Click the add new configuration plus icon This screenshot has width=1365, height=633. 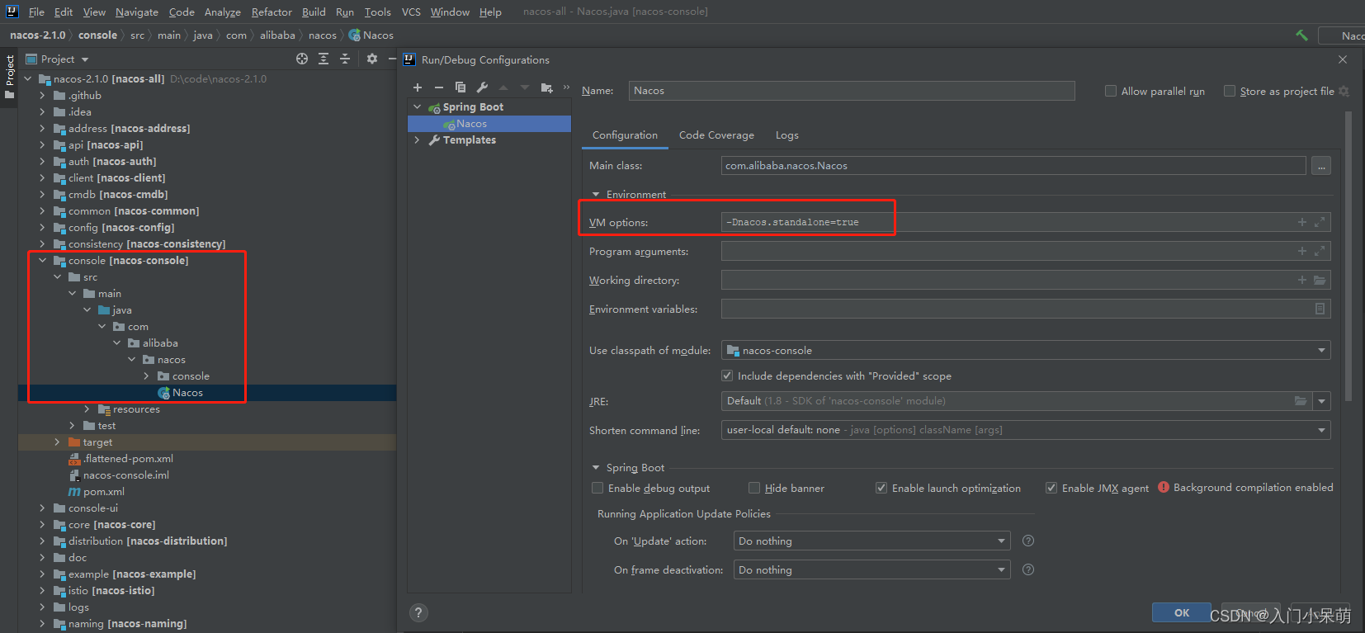tap(418, 87)
